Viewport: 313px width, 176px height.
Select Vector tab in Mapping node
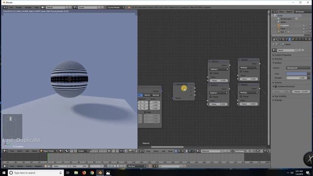[x=147, y=95]
